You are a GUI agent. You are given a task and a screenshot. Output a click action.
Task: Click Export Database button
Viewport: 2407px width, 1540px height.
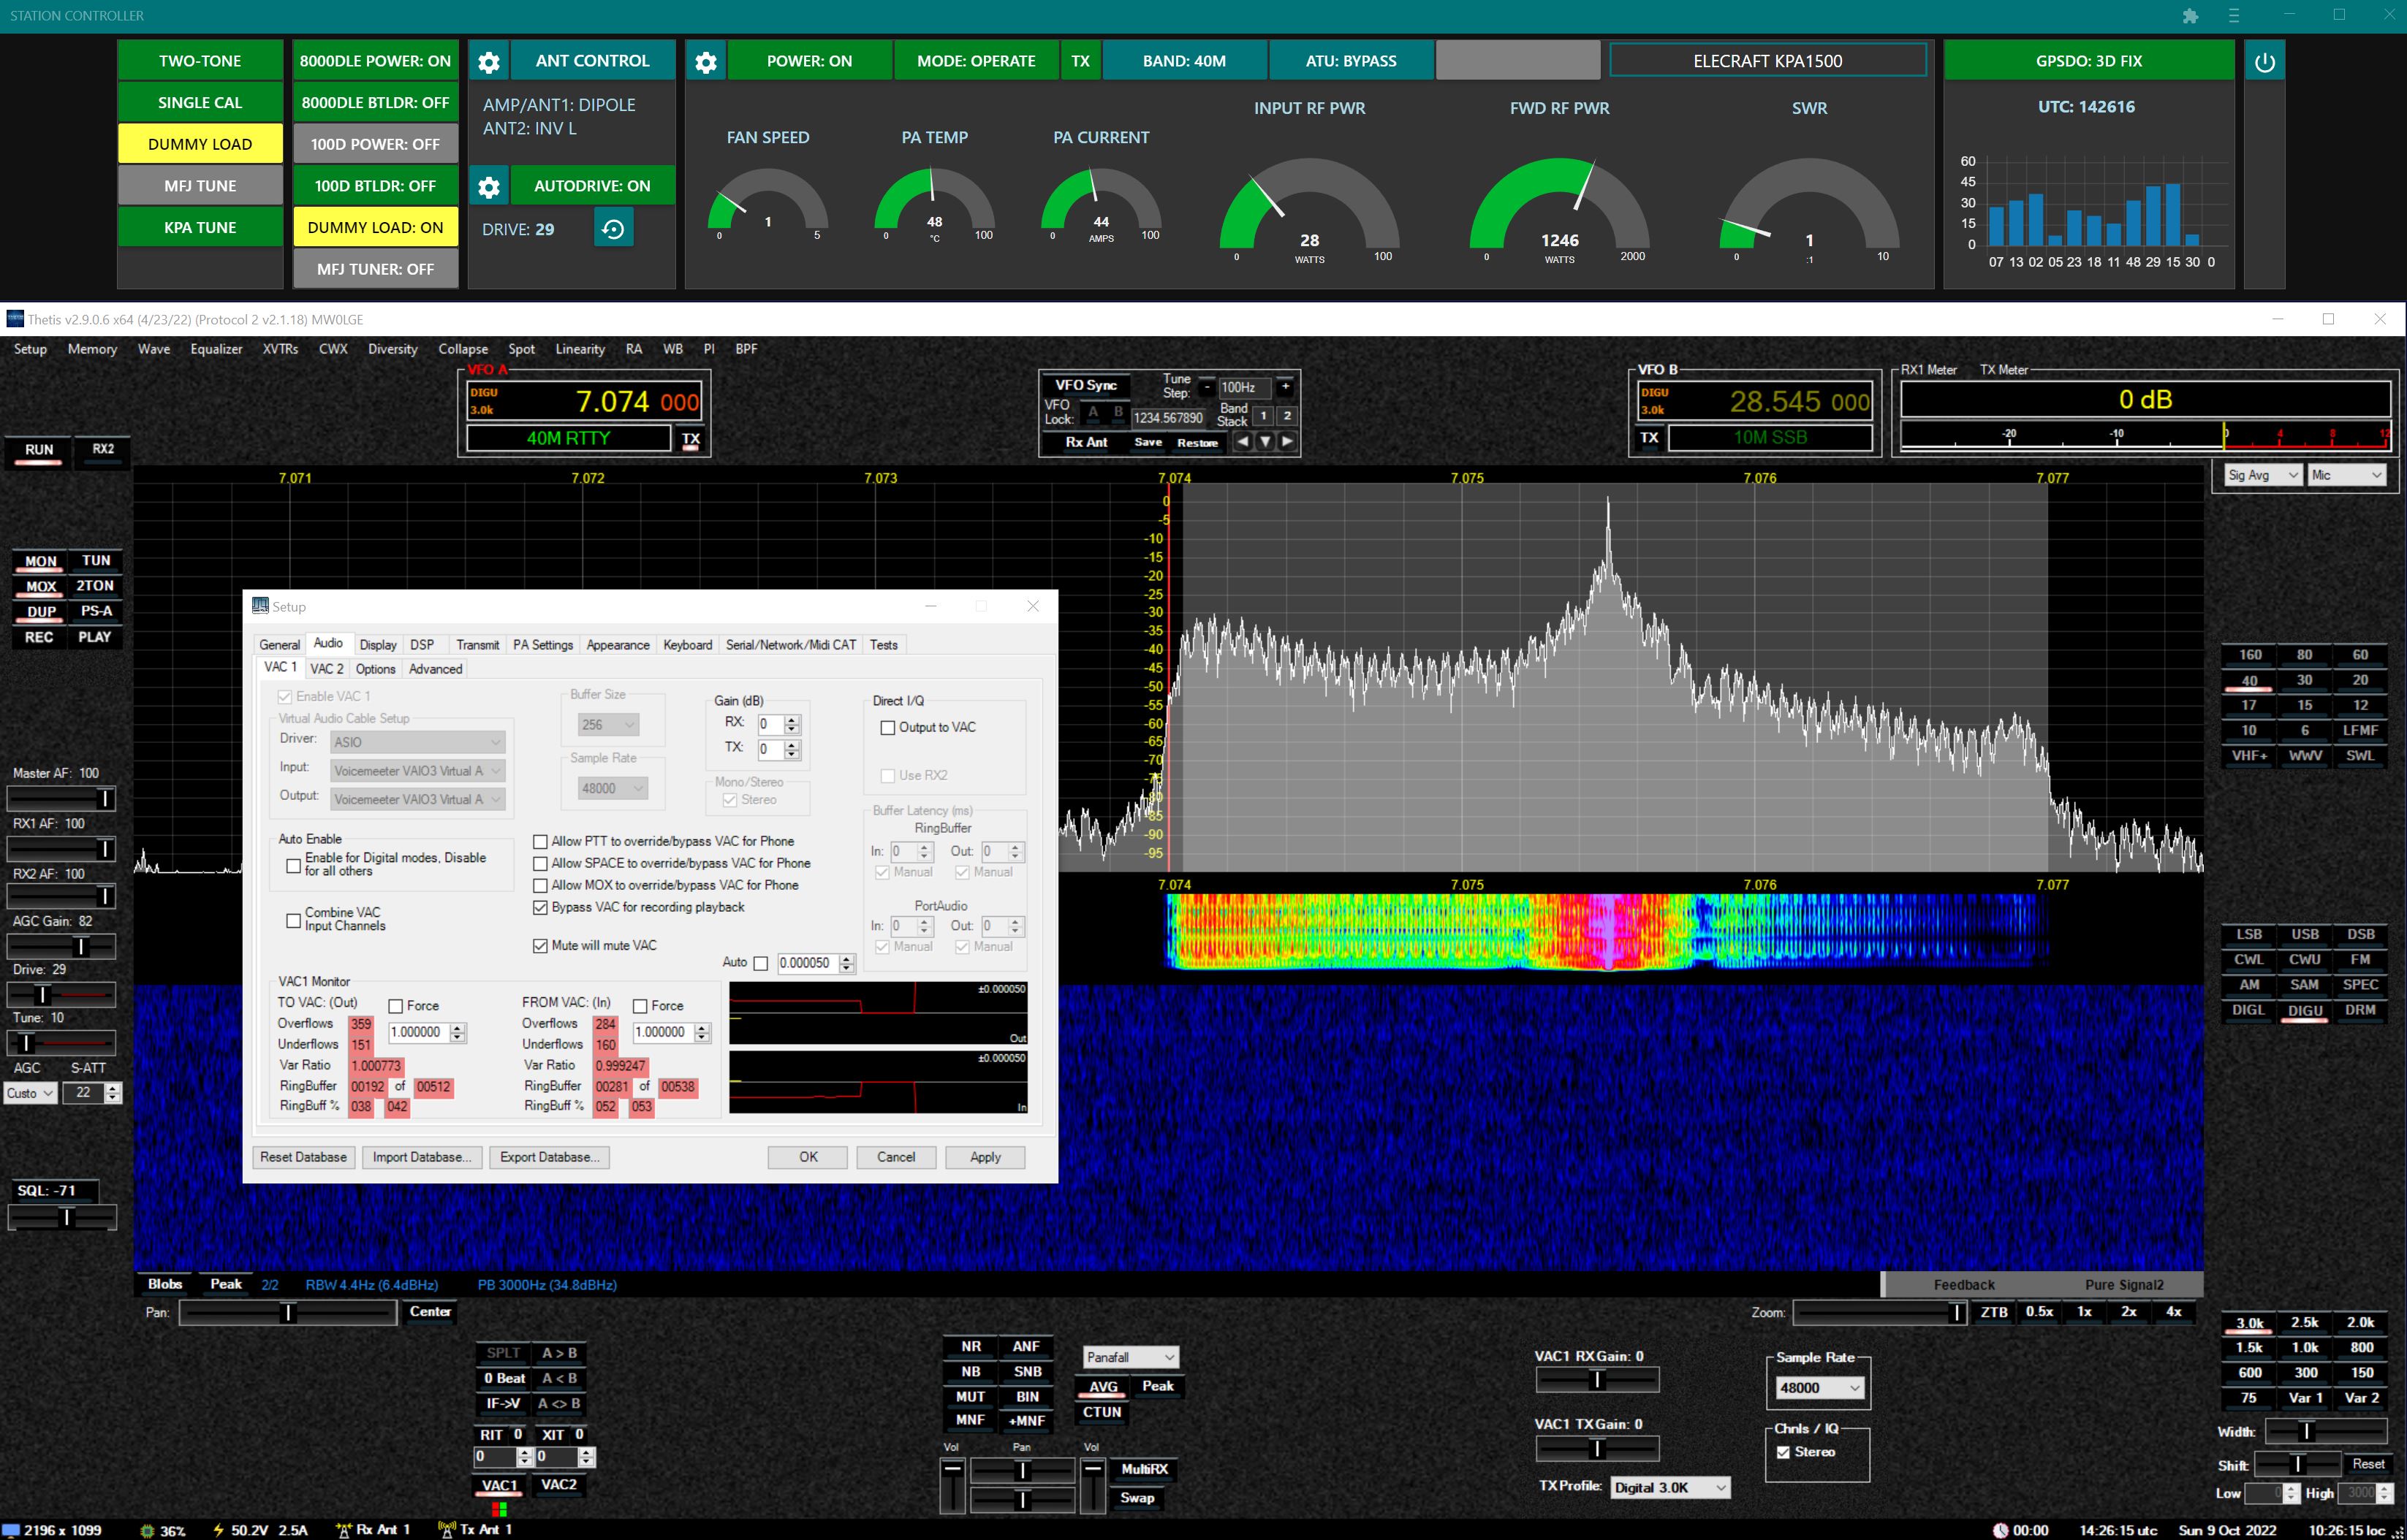[549, 1157]
